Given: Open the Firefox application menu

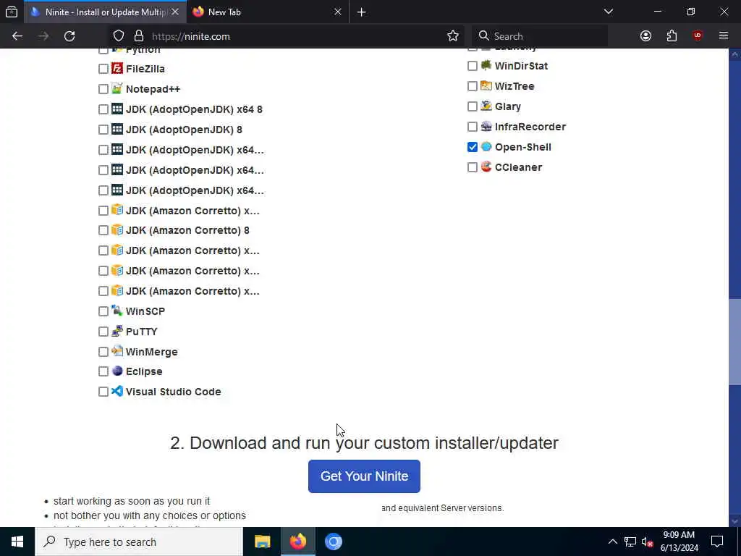Looking at the screenshot, I should (x=724, y=36).
